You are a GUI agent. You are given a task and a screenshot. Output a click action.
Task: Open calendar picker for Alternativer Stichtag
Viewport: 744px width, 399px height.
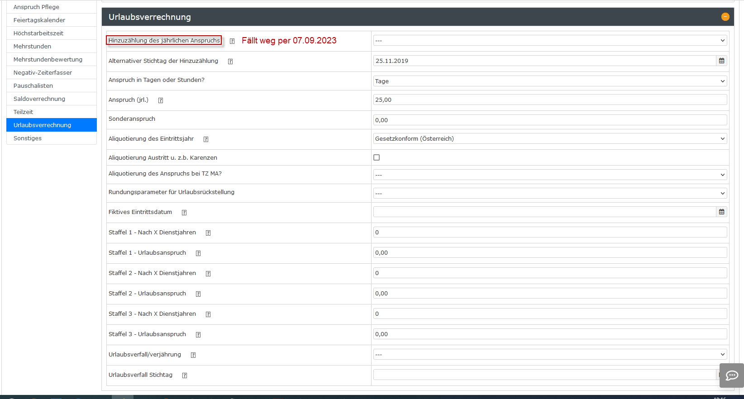721,61
